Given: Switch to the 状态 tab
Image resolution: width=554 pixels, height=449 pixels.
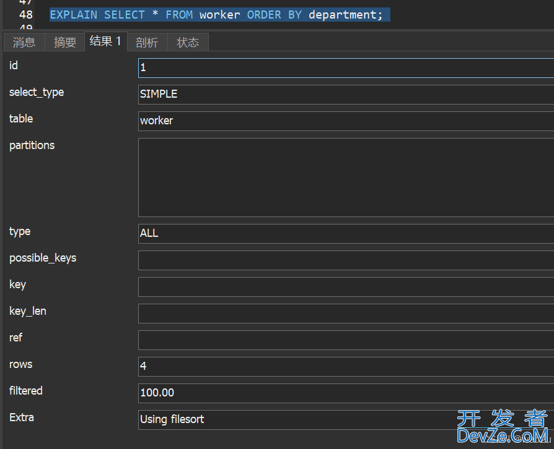Looking at the screenshot, I should point(188,42).
